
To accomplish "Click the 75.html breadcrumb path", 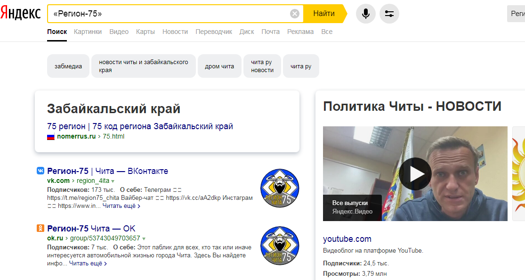I will tap(113, 137).
